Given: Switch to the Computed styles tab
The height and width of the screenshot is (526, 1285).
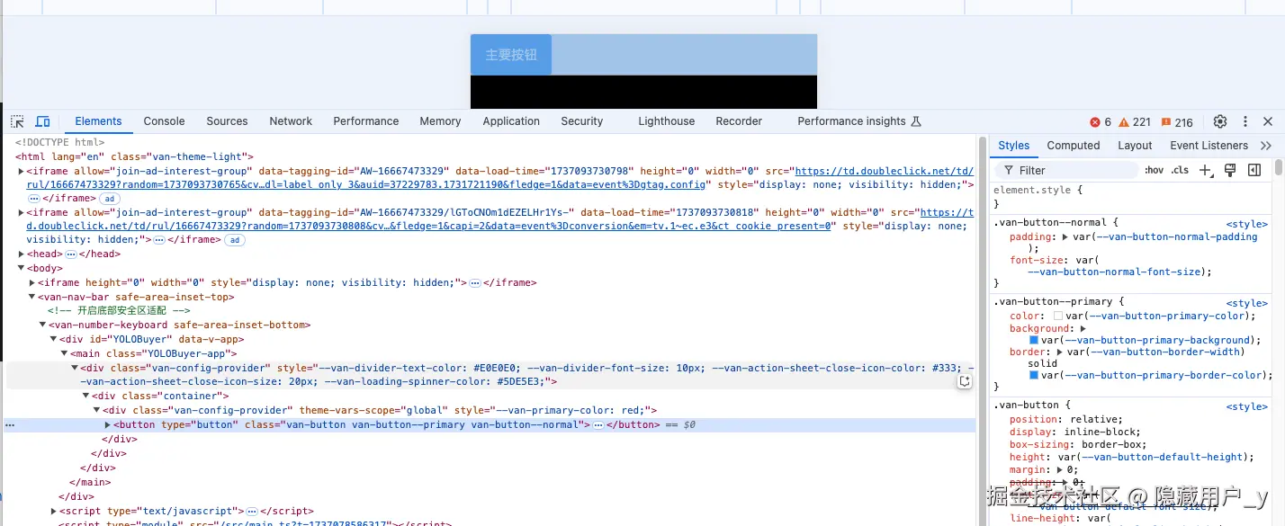Looking at the screenshot, I should [x=1074, y=146].
